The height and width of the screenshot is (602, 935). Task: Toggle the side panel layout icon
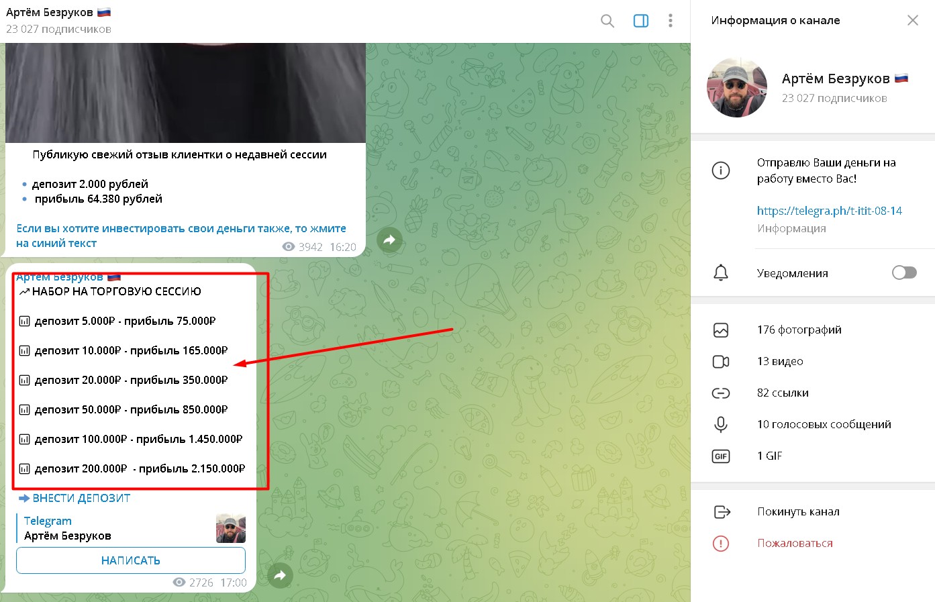641,21
